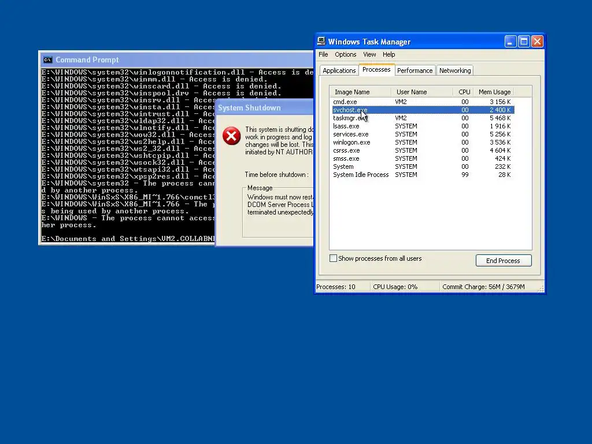The width and height of the screenshot is (592, 444).
Task: Open the File menu in Task Manager
Action: [x=323, y=54]
